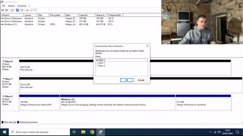The width and height of the screenshot is (243, 136).
Task: Click the Forward arrow in the toolbar
Action: point(6,10)
